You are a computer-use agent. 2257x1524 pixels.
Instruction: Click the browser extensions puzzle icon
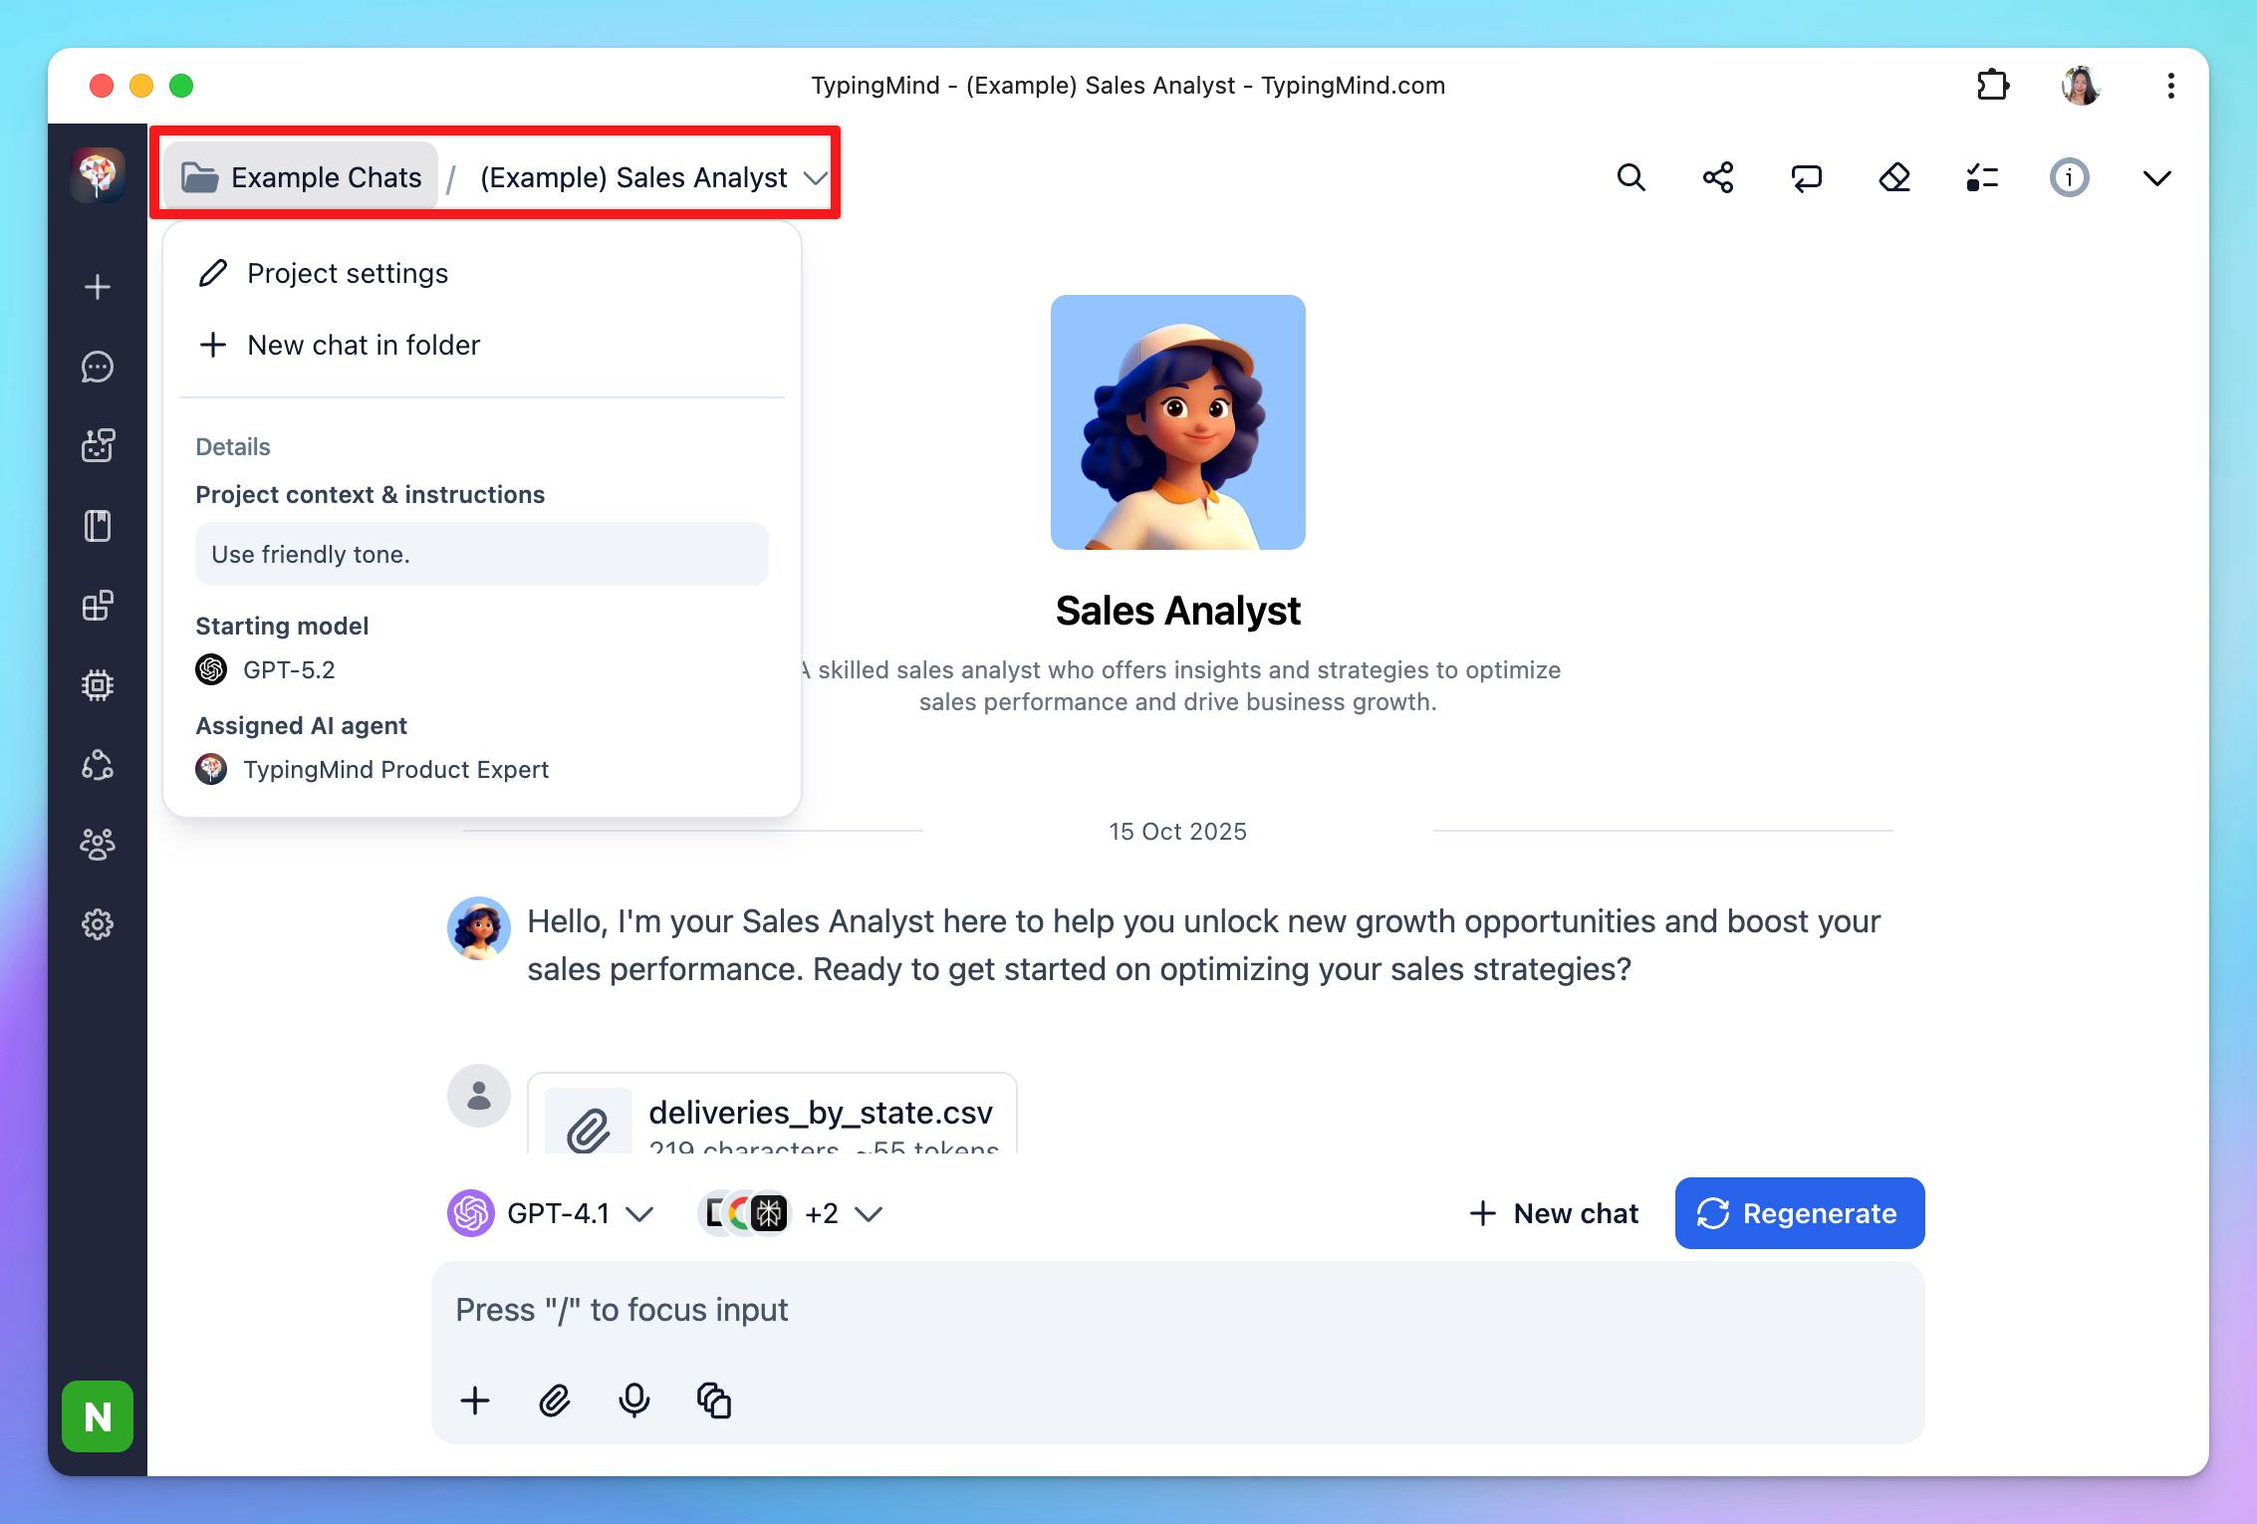1993,86
